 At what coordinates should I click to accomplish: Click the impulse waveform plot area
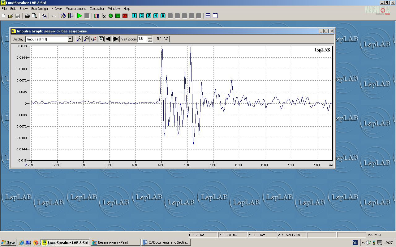(x=181, y=103)
